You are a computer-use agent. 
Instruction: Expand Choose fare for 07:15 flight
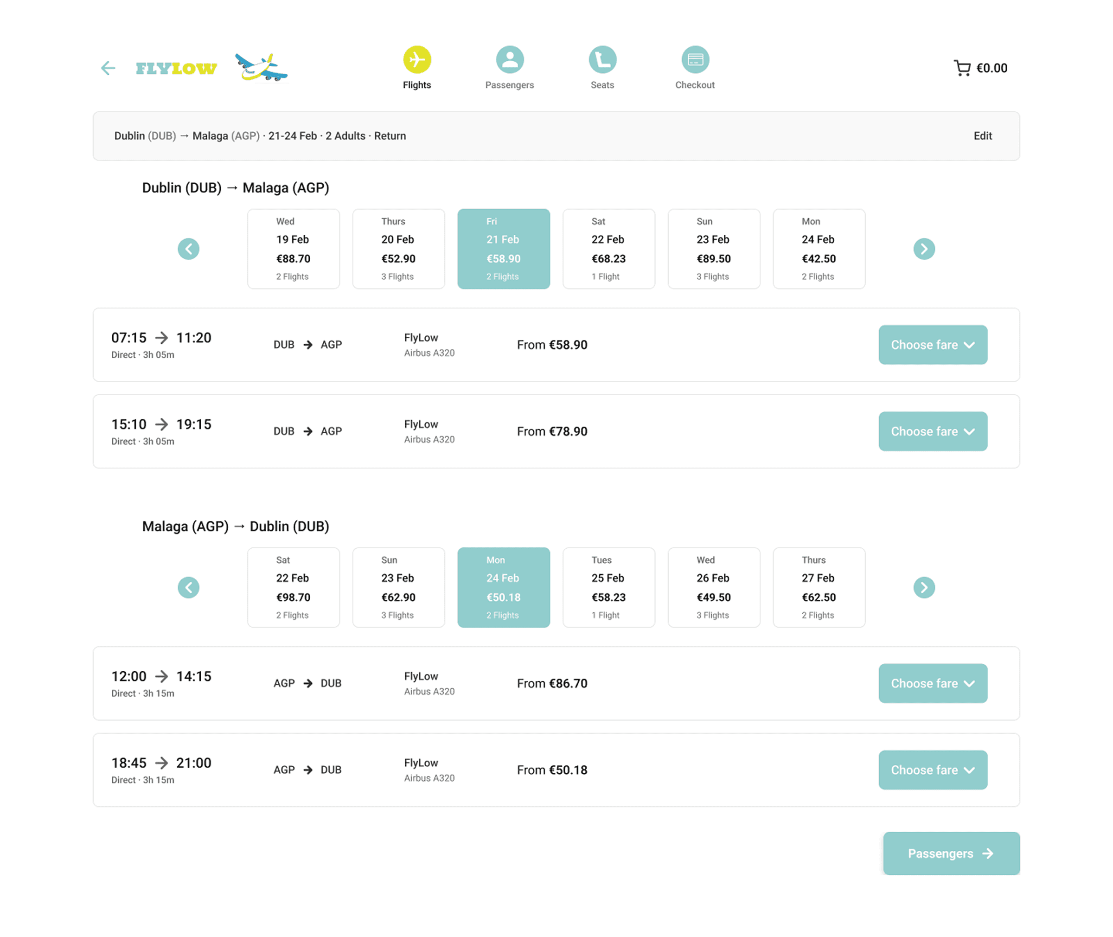[x=933, y=345]
